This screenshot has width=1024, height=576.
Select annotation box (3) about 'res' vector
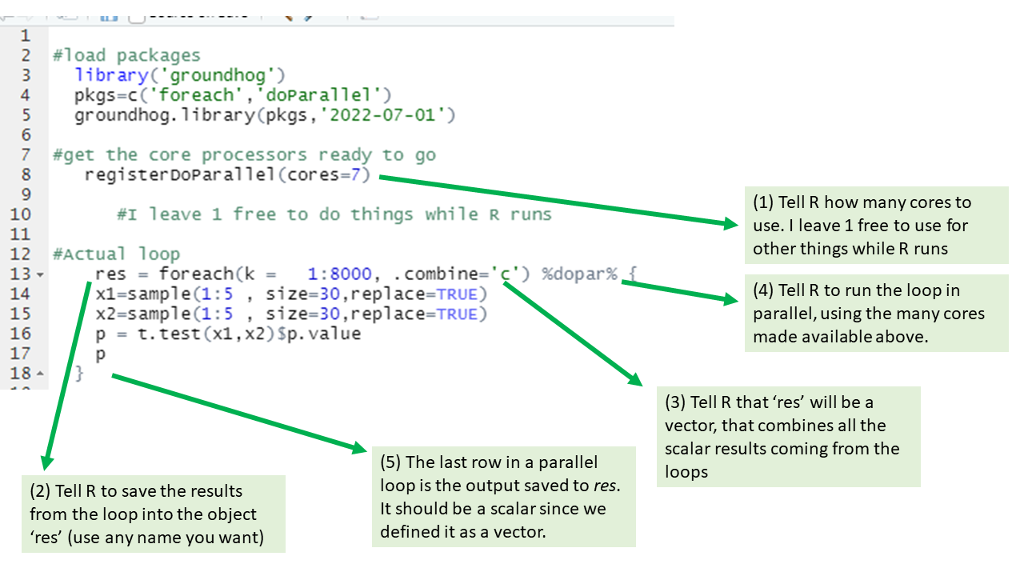tap(789, 437)
